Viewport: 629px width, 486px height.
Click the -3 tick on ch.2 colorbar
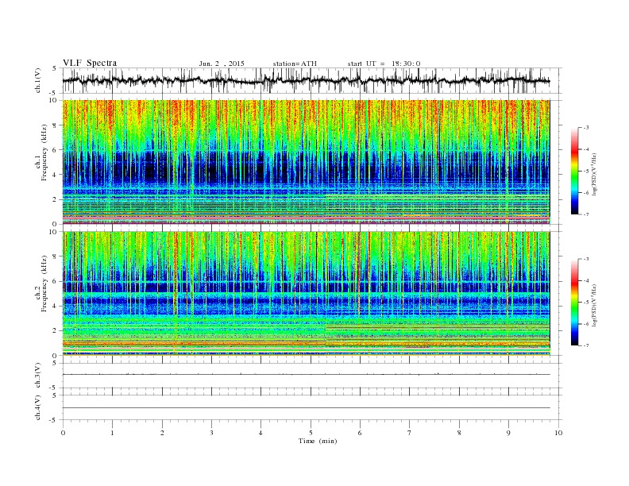[585, 259]
